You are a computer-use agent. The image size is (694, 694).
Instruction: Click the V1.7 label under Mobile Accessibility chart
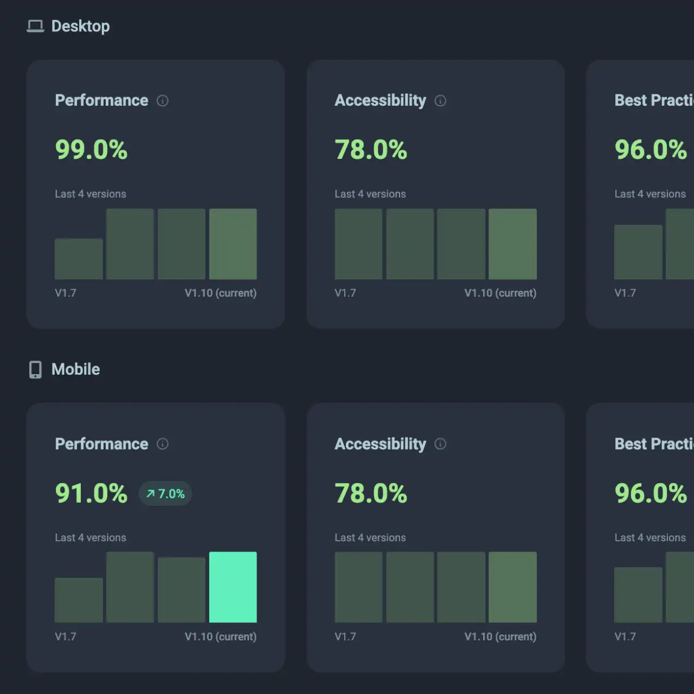(345, 637)
